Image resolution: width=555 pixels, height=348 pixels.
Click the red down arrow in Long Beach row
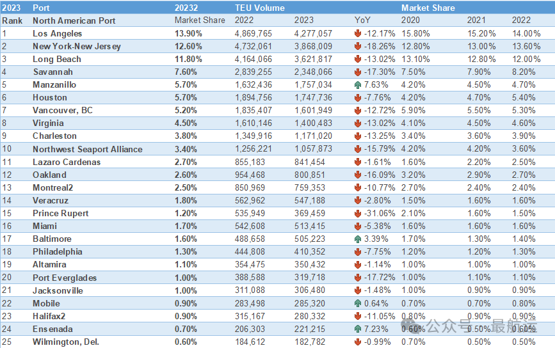pyautogui.click(x=357, y=59)
